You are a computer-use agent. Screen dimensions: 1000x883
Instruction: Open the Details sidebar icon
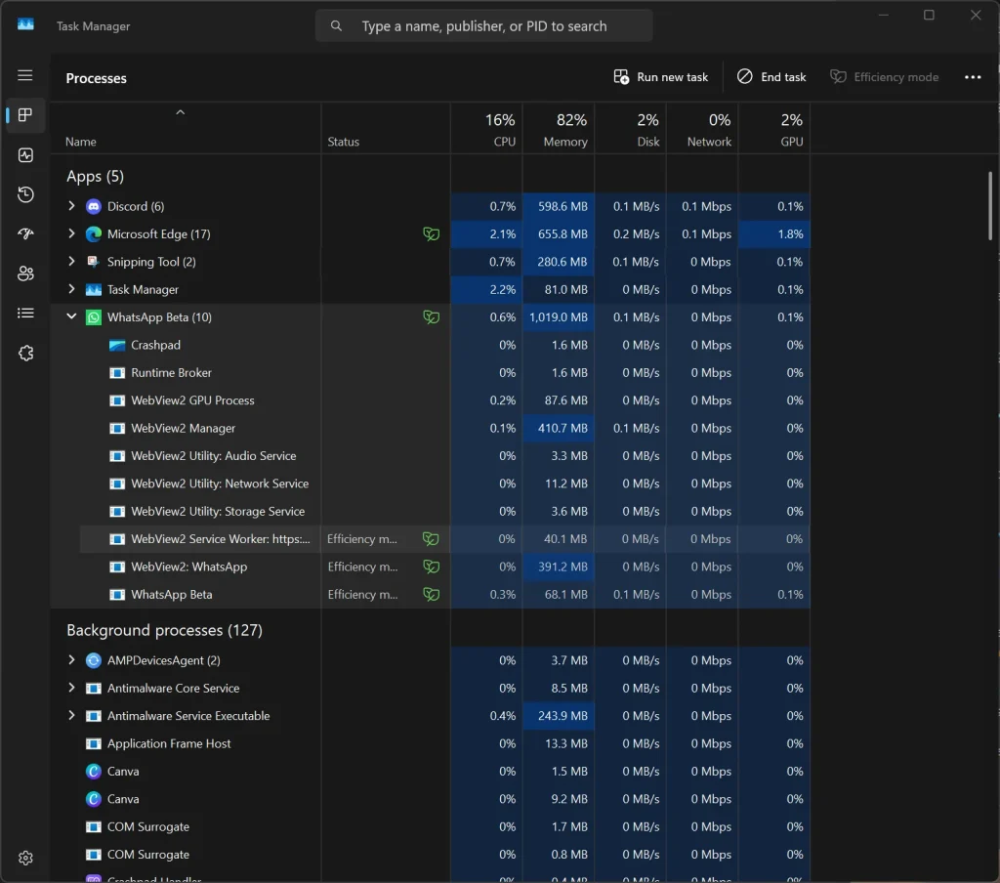[25, 314]
